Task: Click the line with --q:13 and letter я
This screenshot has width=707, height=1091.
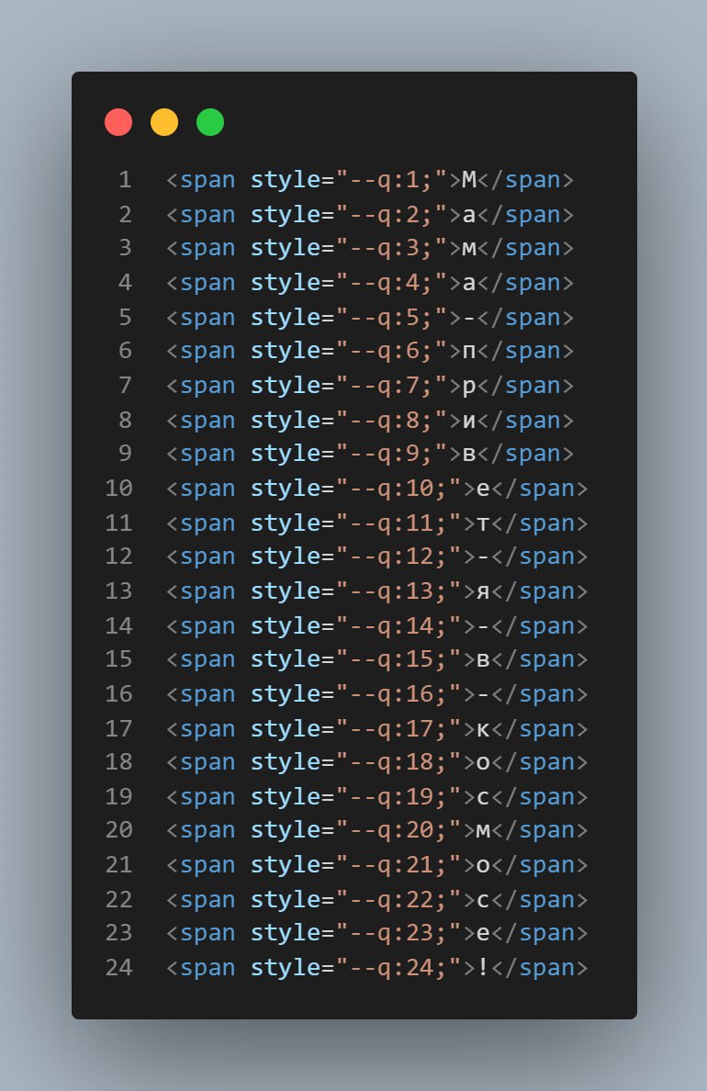Action: pyautogui.click(x=376, y=591)
